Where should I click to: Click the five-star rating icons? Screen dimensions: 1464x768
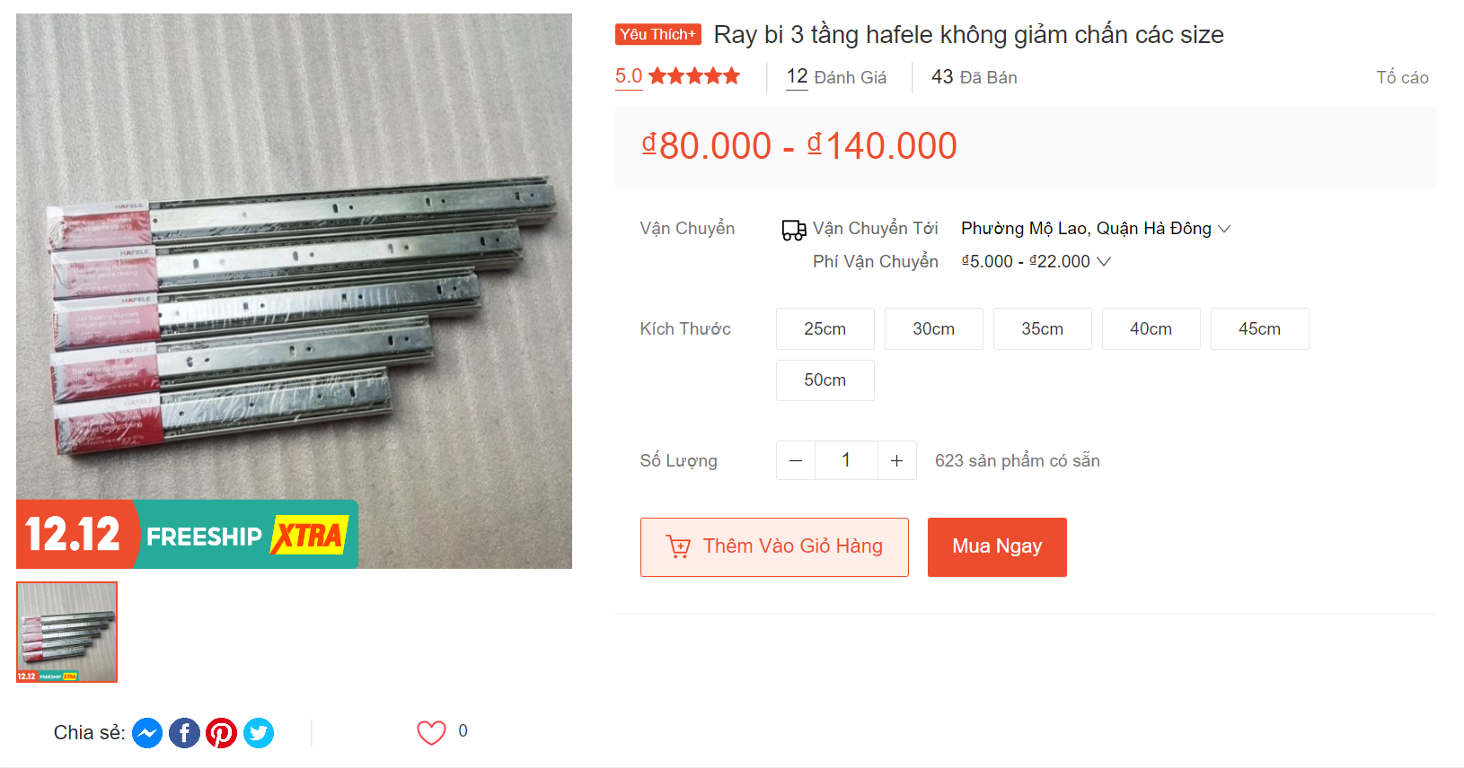point(694,76)
